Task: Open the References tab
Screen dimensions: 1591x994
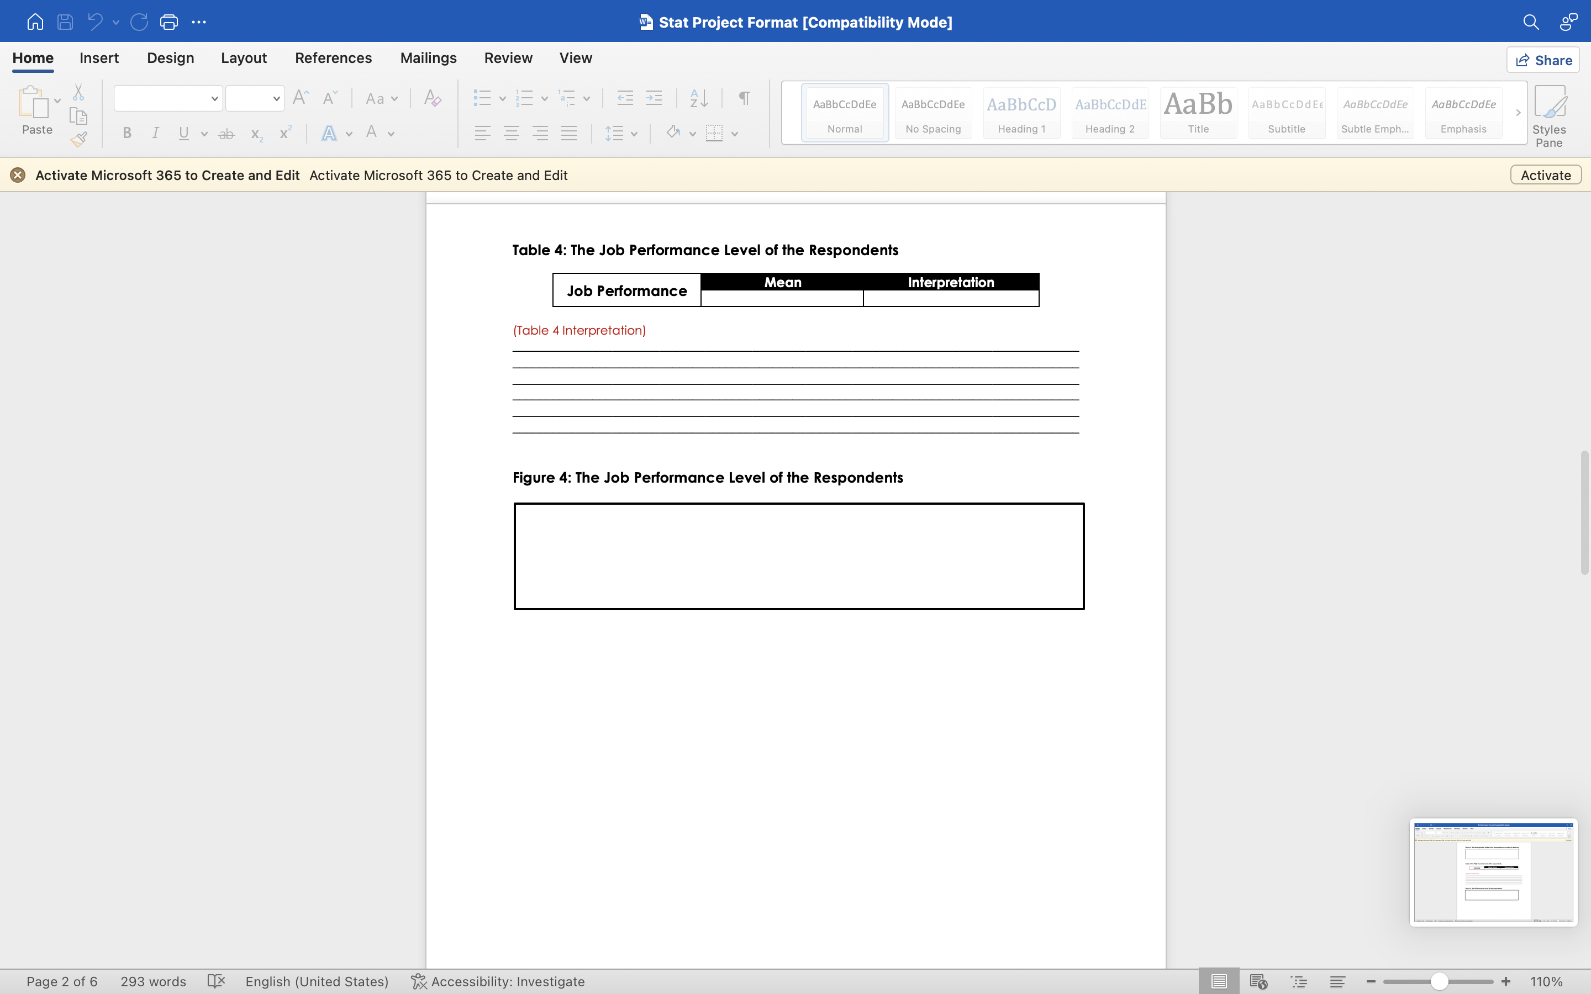Action: (x=333, y=58)
